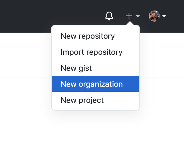Pick the New gist option
This screenshot has width=184, height=141.
click(76, 68)
